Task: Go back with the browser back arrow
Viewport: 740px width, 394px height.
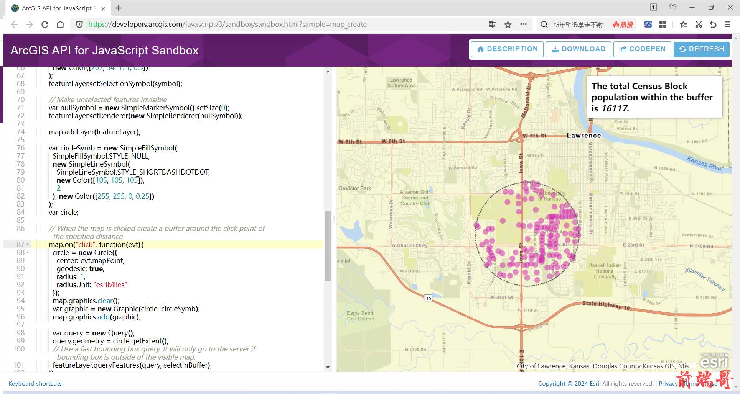Action: pos(14,25)
